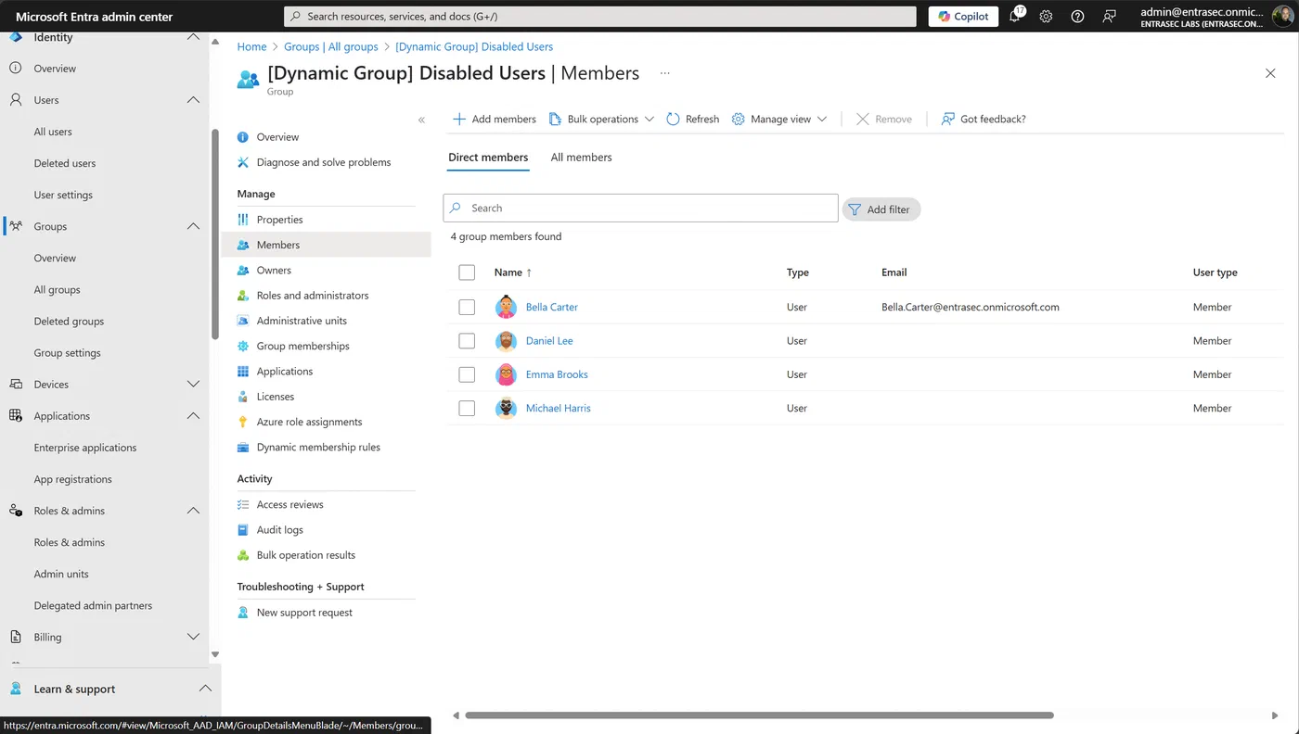Click the left navigation vertical scrollbar
The width and height of the screenshot is (1299, 734).
(x=215, y=234)
